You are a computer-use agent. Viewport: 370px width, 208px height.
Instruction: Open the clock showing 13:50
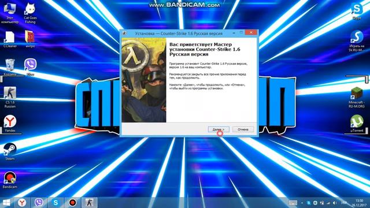point(359,203)
